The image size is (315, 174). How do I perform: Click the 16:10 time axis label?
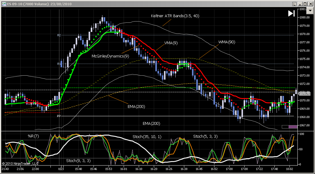(139, 169)
